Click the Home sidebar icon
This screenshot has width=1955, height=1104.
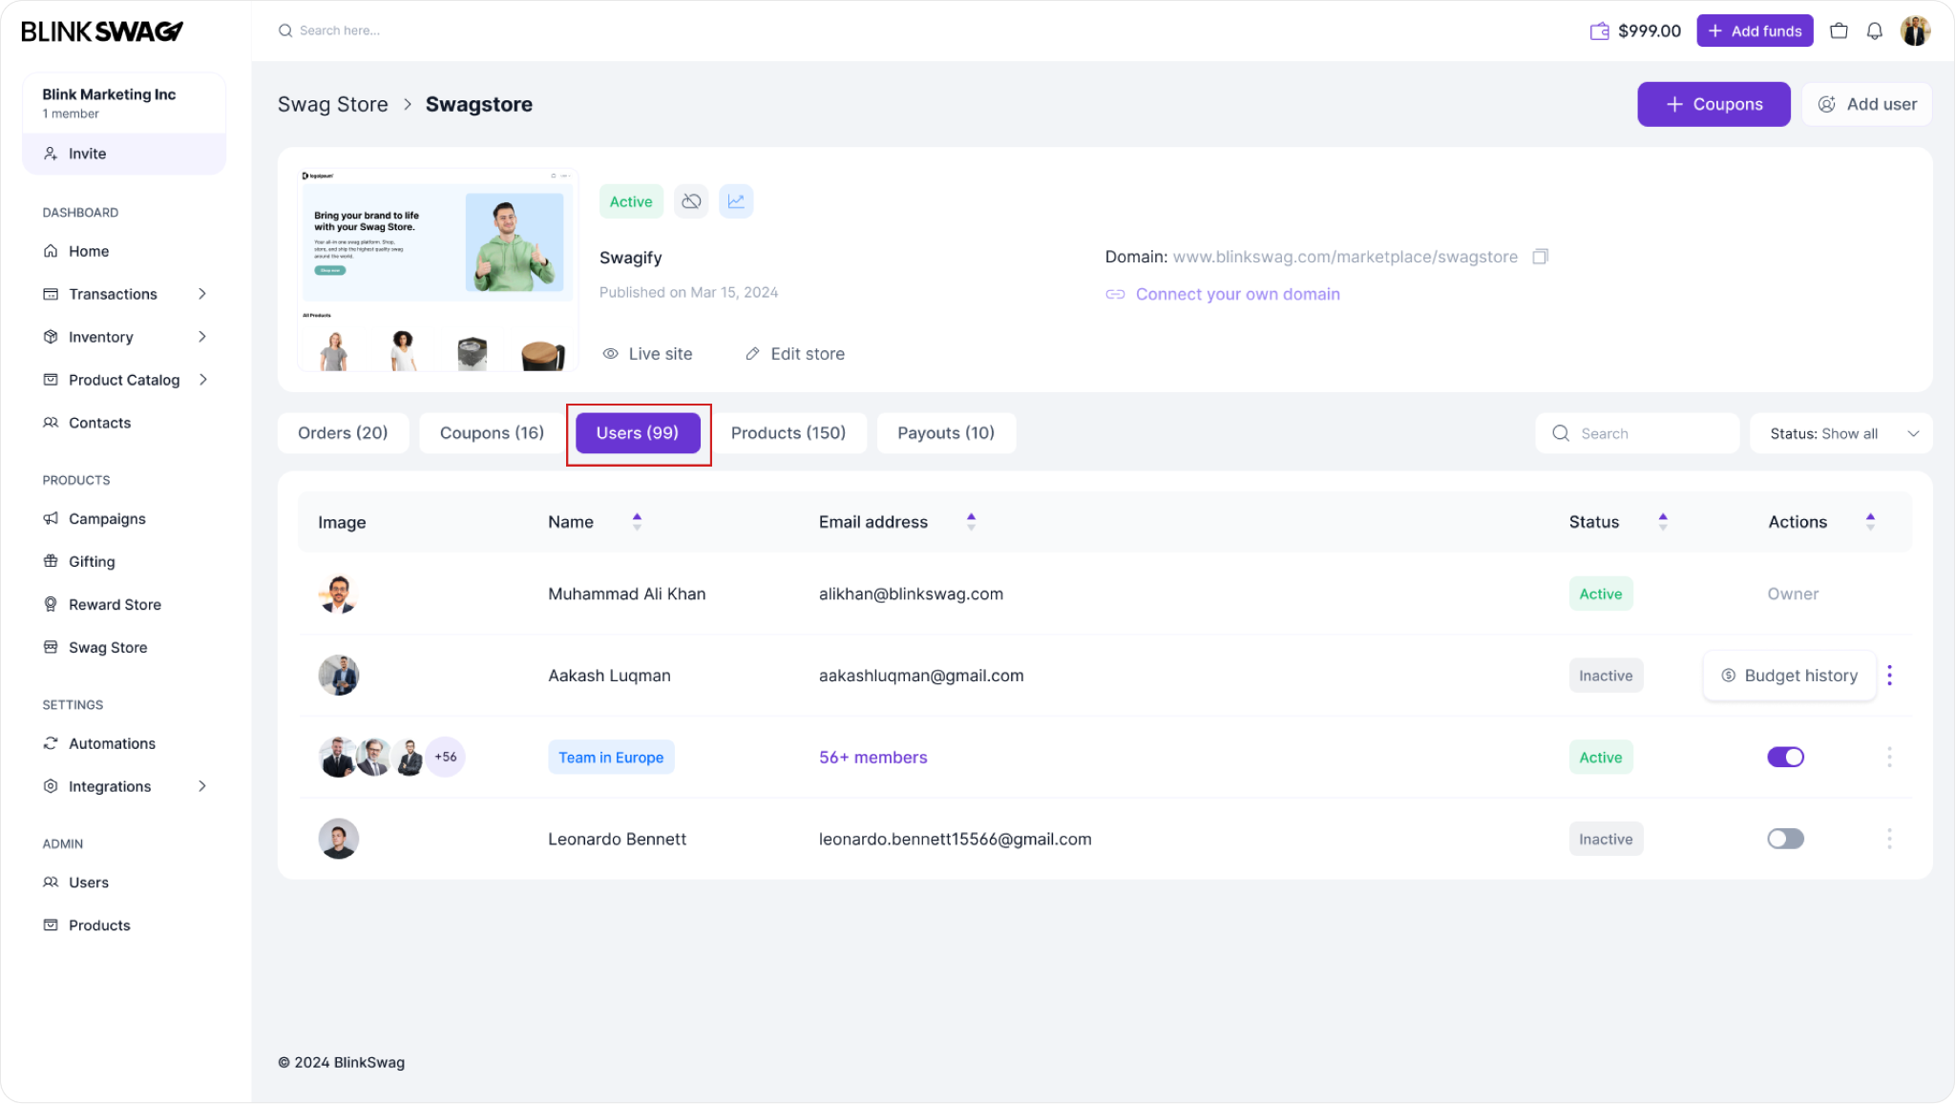[51, 251]
